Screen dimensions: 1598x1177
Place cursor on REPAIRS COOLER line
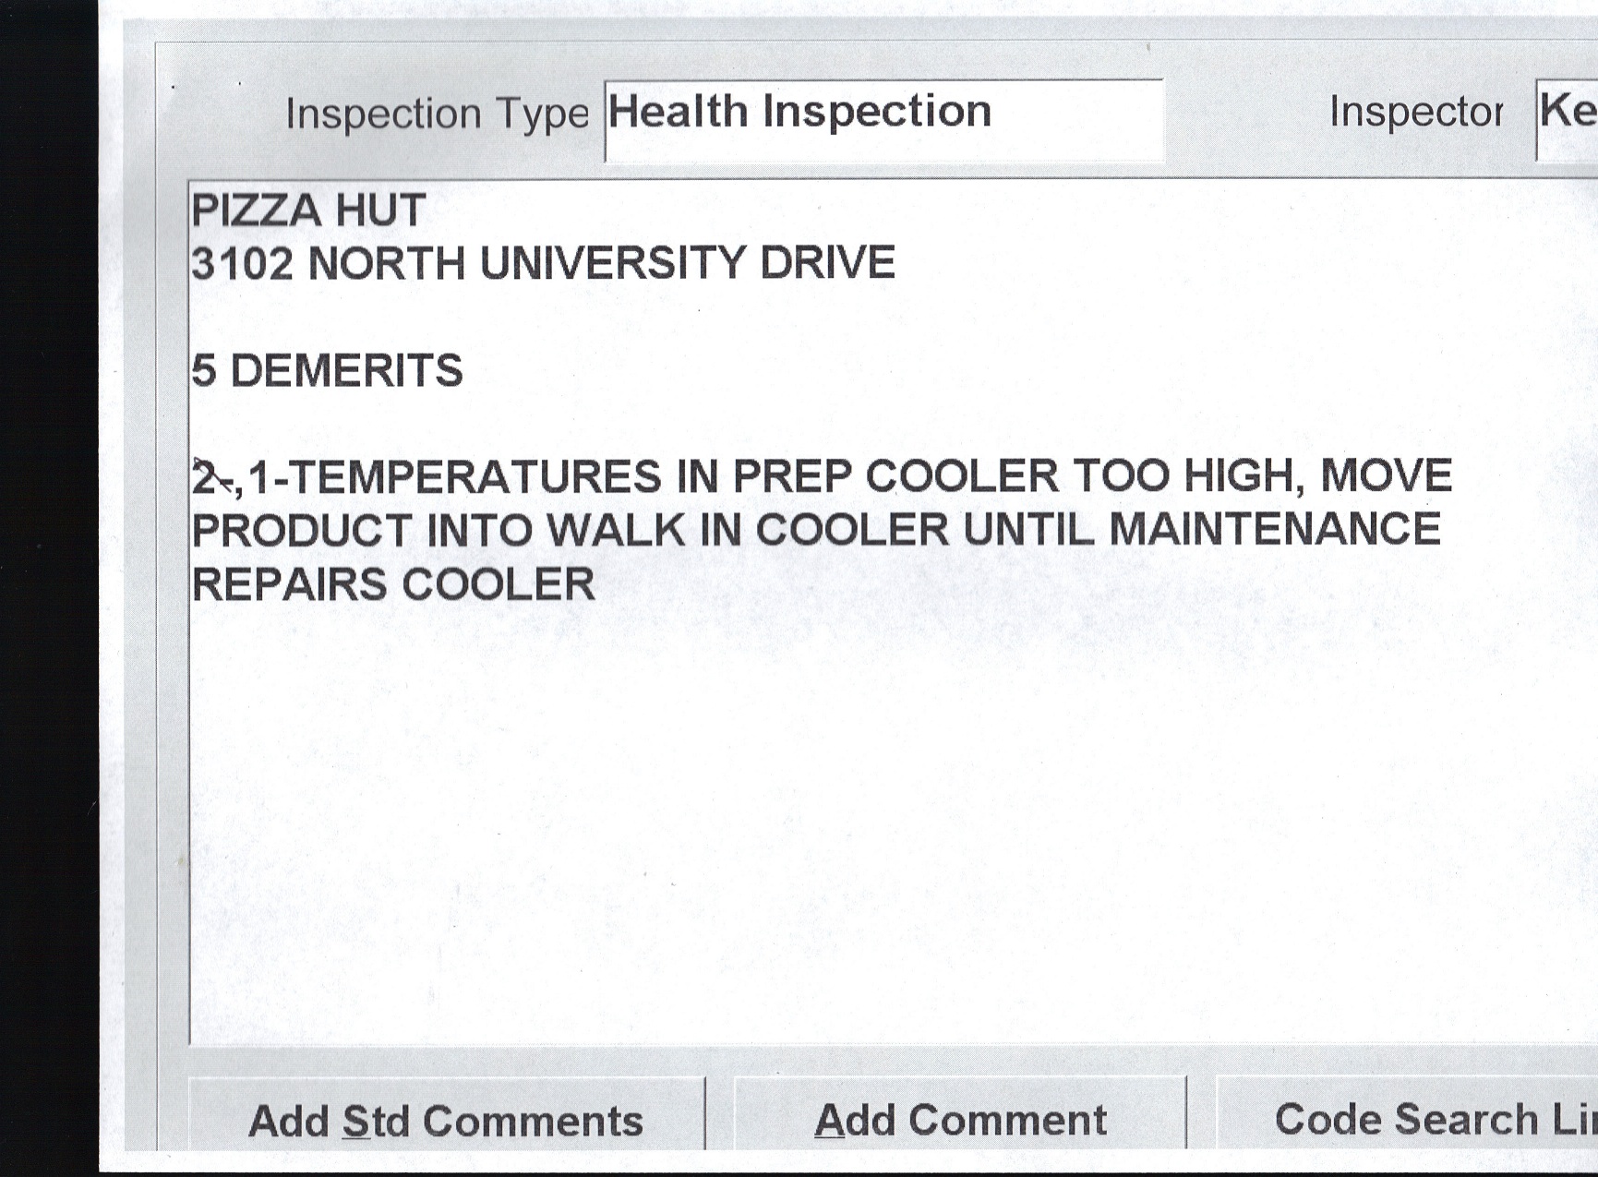[393, 584]
